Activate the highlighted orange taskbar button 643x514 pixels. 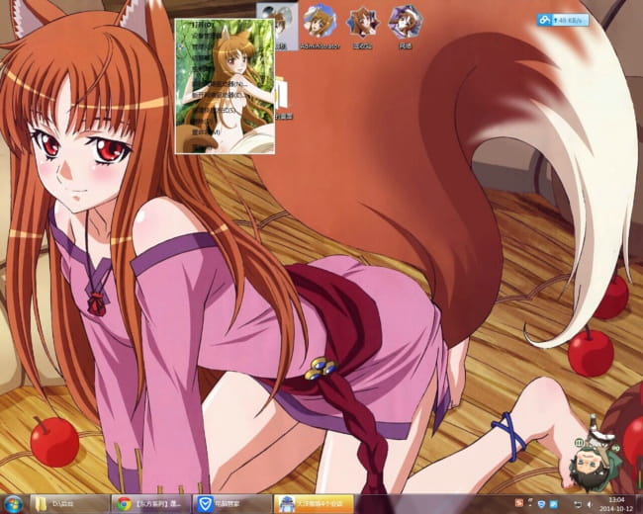312,503
